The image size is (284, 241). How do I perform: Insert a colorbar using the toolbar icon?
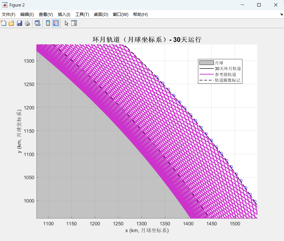48,23
